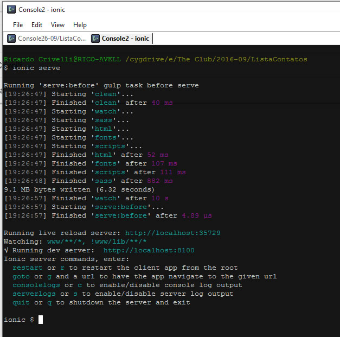Click the 'consolelogs' command text

click(36, 285)
